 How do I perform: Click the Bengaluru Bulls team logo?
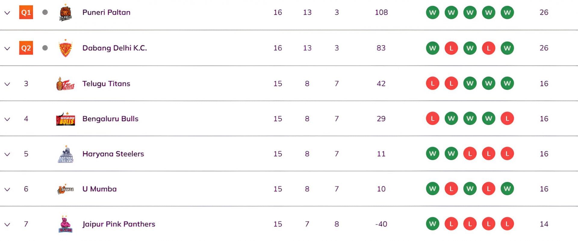click(x=65, y=119)
